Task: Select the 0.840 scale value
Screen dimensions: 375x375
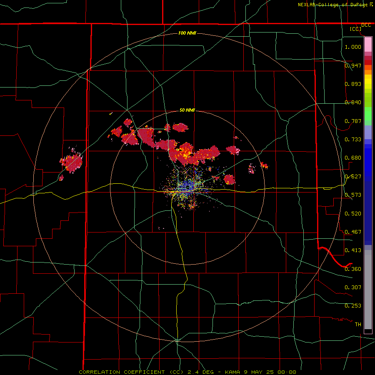Action: pos(353,102)
